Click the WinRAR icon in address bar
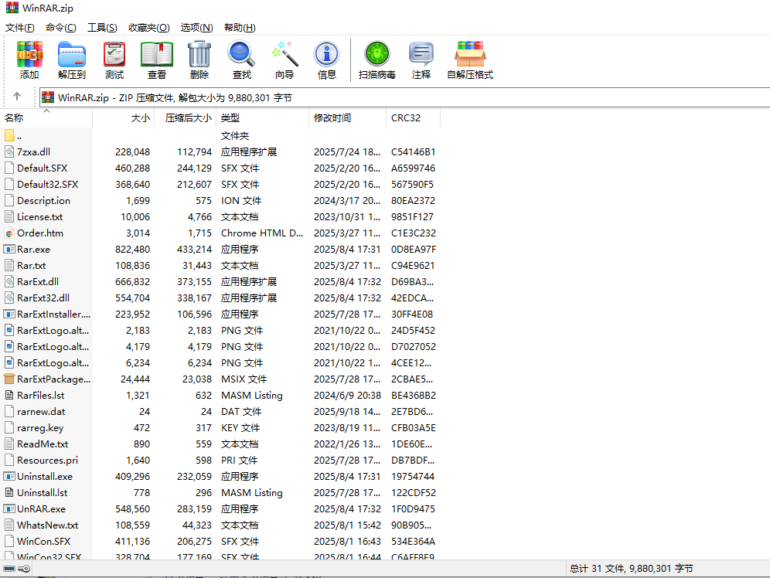This screenshot has height=578, width=770. (48, 97)
